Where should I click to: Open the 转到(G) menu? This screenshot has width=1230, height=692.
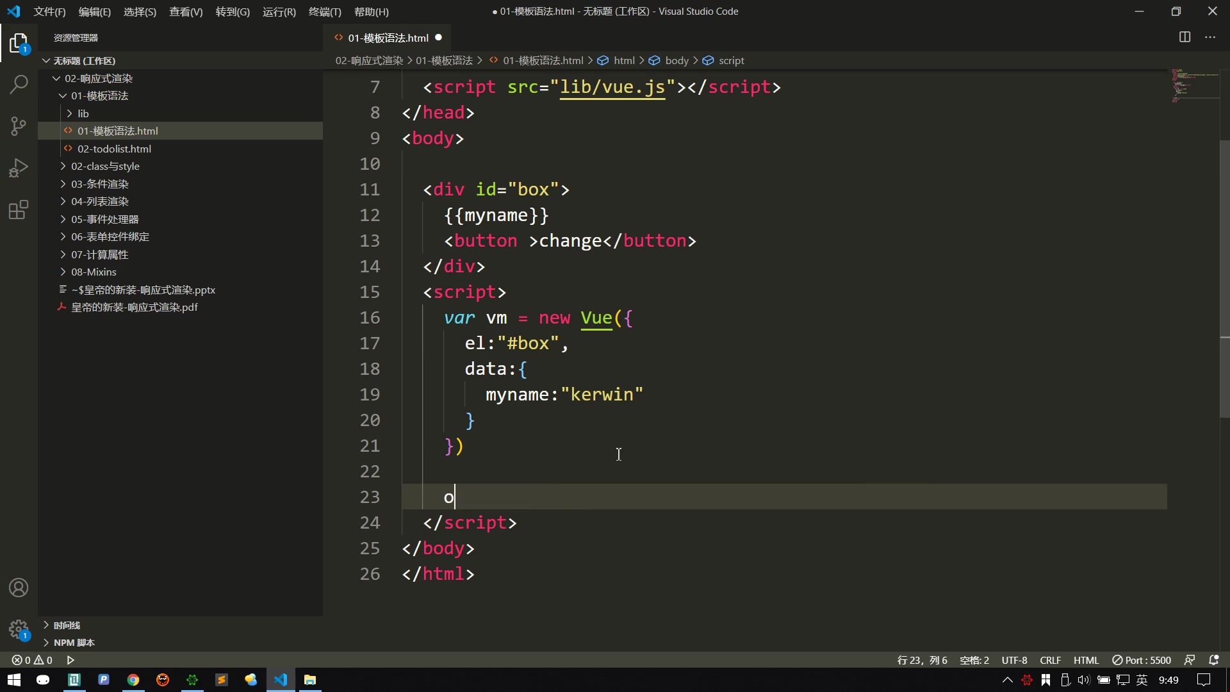[233, 12]
